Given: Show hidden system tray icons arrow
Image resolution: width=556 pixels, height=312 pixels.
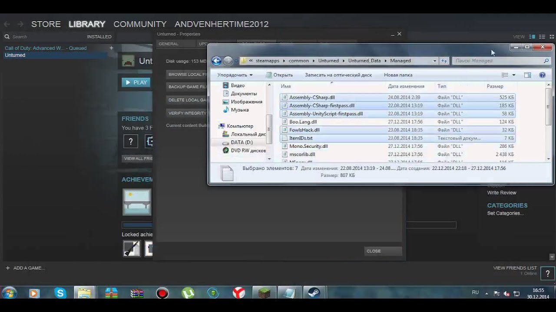Looking at the screenshot, I should tap(487, 293).
